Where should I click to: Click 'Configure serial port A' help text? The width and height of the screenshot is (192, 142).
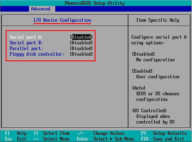click(159, 37)
